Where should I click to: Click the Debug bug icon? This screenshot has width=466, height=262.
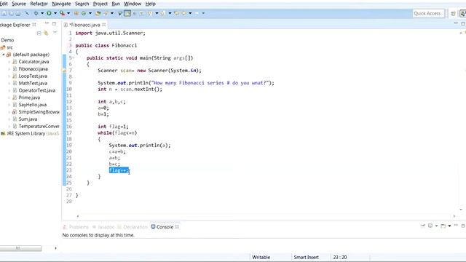pyautogui.click(x=36, y=13)
